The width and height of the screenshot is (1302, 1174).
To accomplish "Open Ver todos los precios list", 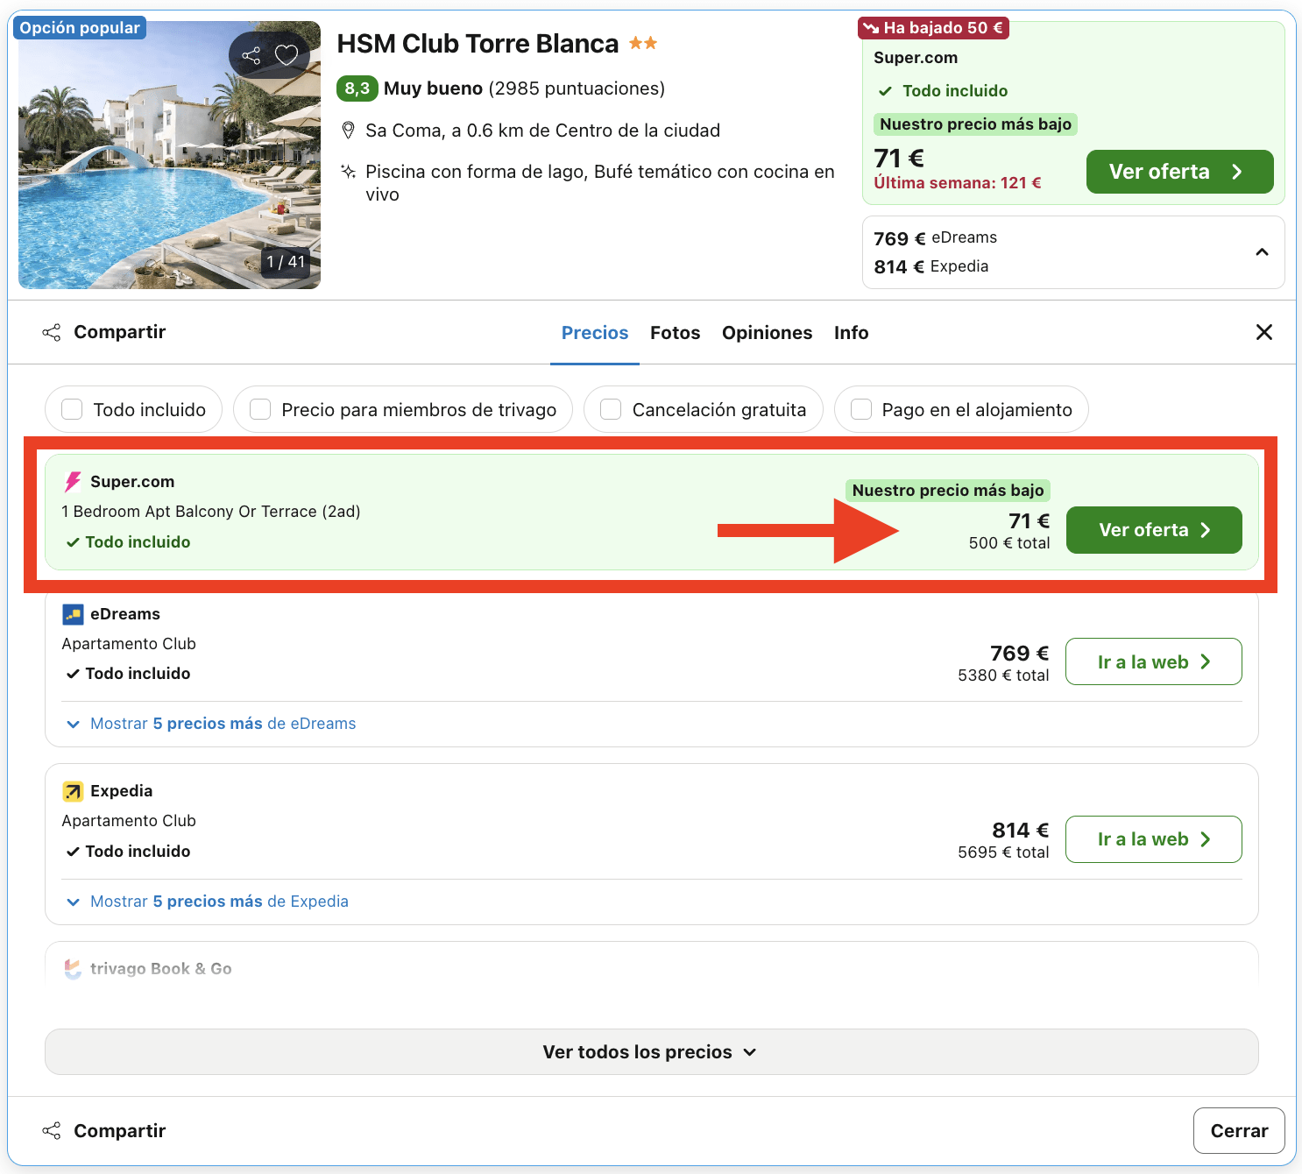I will (650, 1051).
